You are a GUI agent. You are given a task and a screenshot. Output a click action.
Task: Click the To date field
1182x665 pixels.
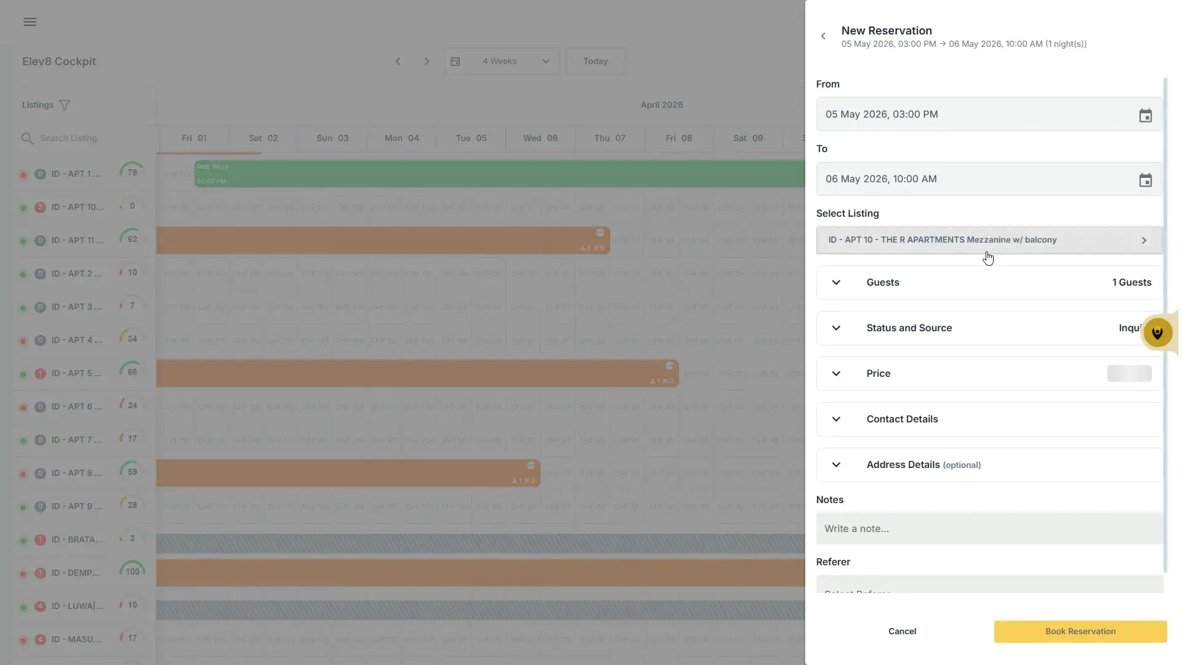(989, 179)
